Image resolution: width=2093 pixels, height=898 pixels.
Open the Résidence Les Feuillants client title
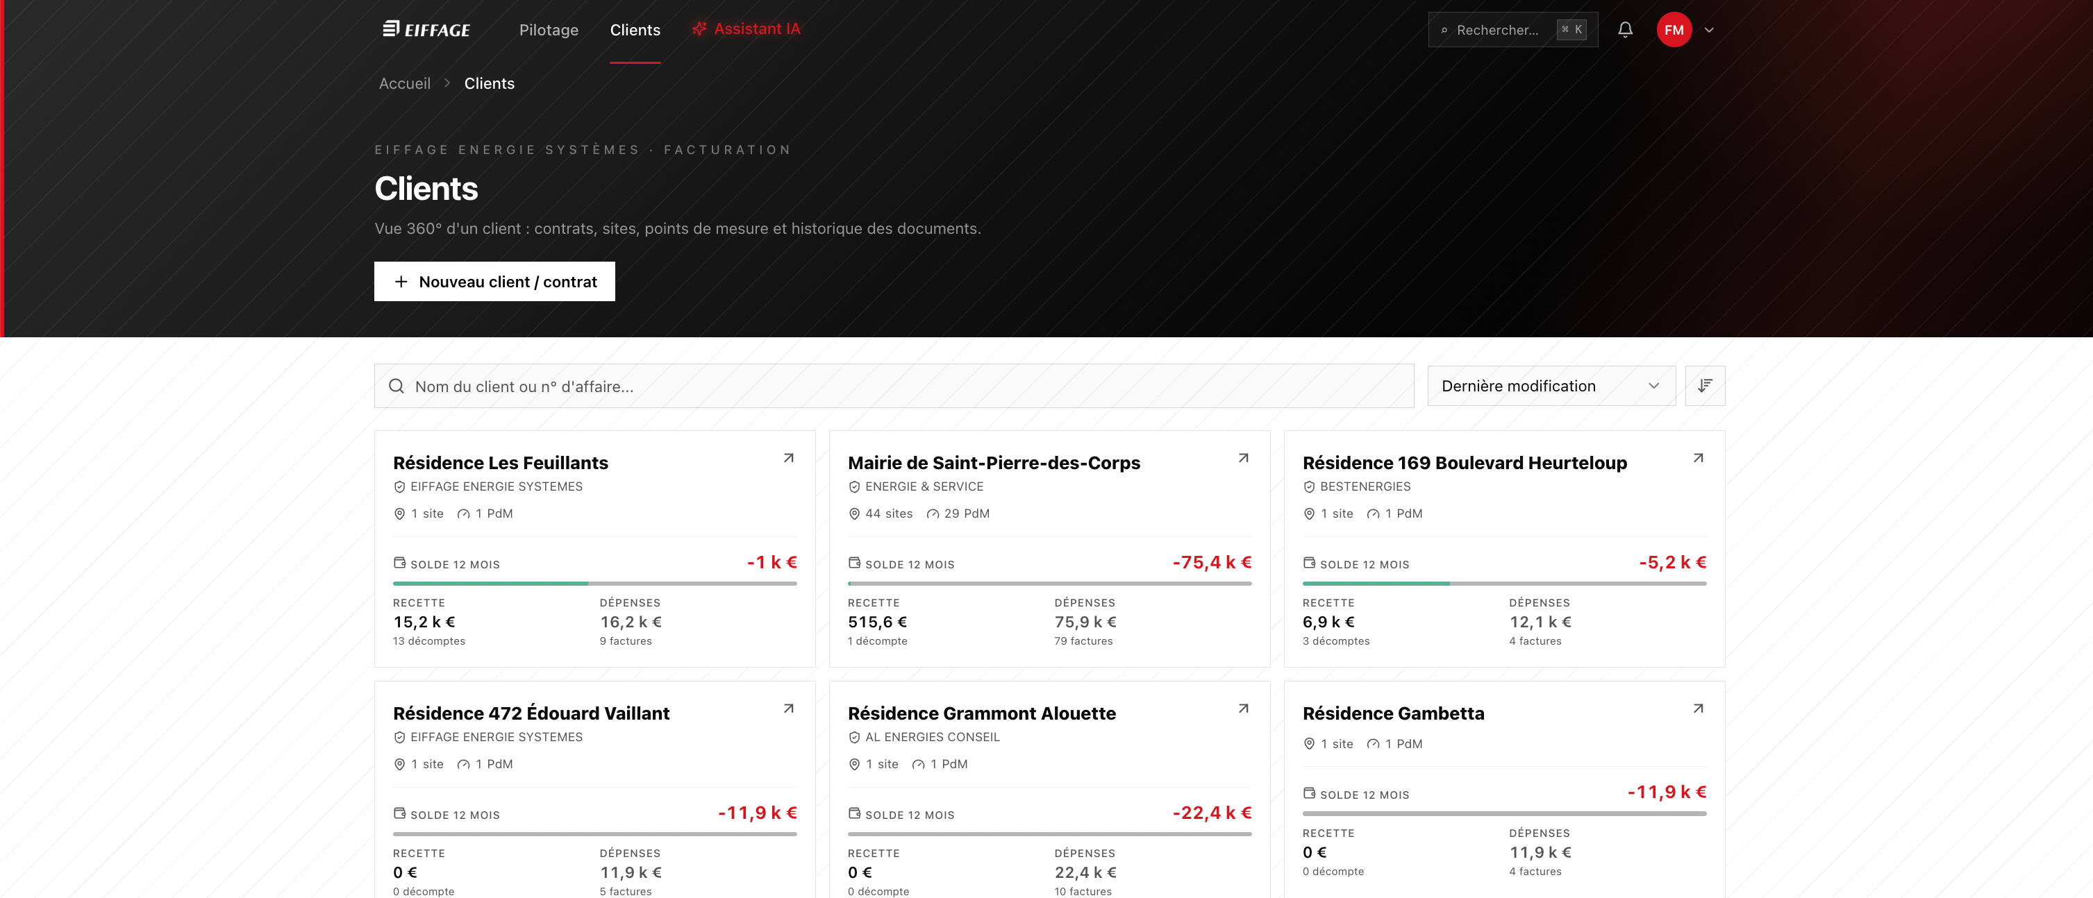click(x=501, y=463)
